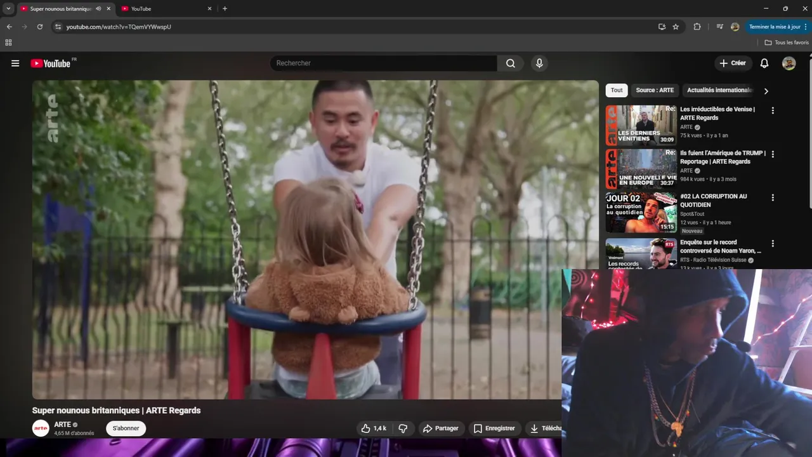812x457 pixels.
Task: Click the YouTube logo to go home
Action: pos(50,63)
